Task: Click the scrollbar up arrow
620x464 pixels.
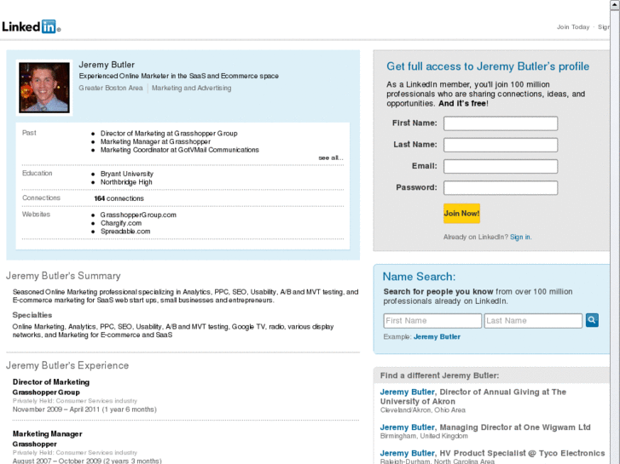Action: click(x=615, y=5)
